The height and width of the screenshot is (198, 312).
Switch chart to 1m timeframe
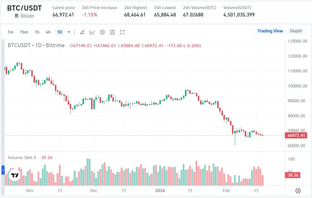[11, 32]
